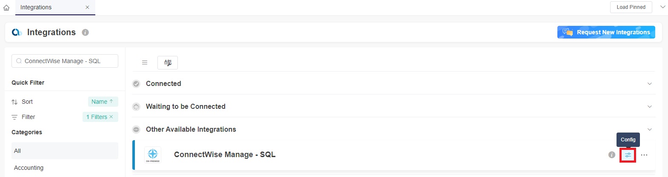This screenshot has width=668, height=177.
Task: Click the Request New Integrations button
Action: pyautogui.click(x=606, y=32)
